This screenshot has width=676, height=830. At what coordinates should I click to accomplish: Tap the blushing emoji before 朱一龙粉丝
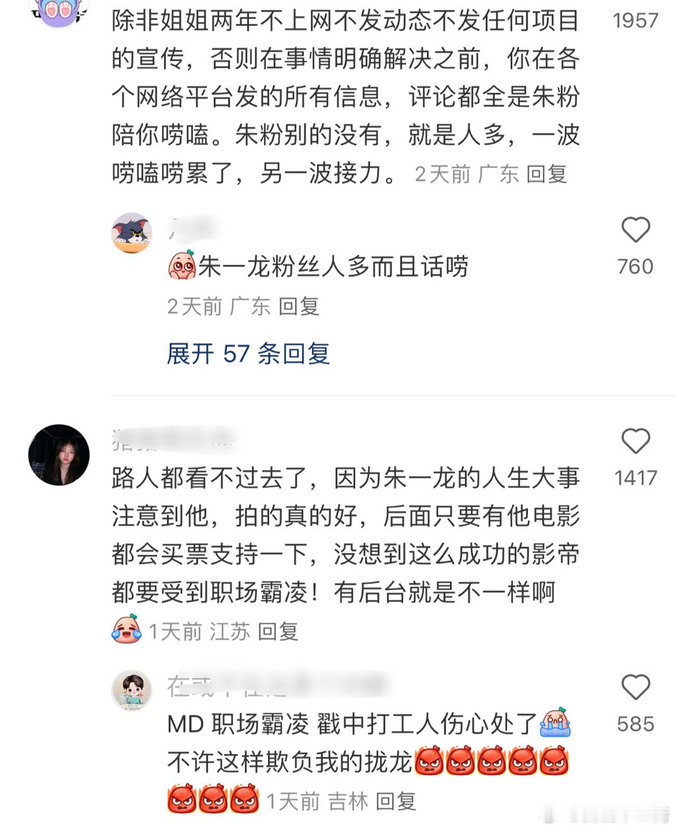click(182, 266)
